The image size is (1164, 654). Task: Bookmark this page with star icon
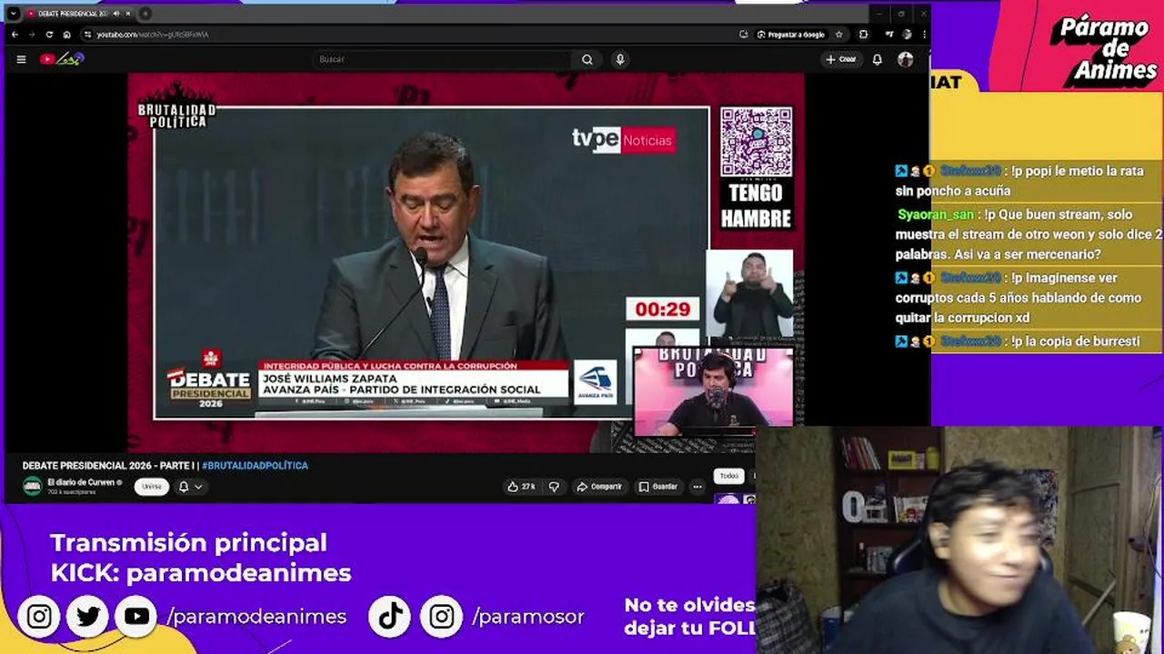pyautogui.click(x=838, y=35)
